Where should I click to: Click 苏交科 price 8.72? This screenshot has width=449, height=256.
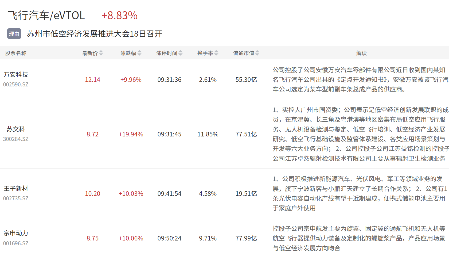click(x=93, y=134)
